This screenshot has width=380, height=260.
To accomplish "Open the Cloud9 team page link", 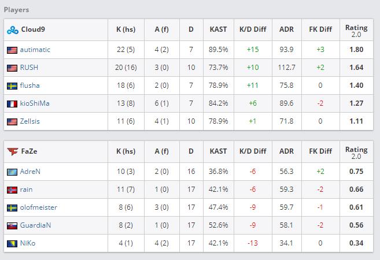I will pos(34,30).
